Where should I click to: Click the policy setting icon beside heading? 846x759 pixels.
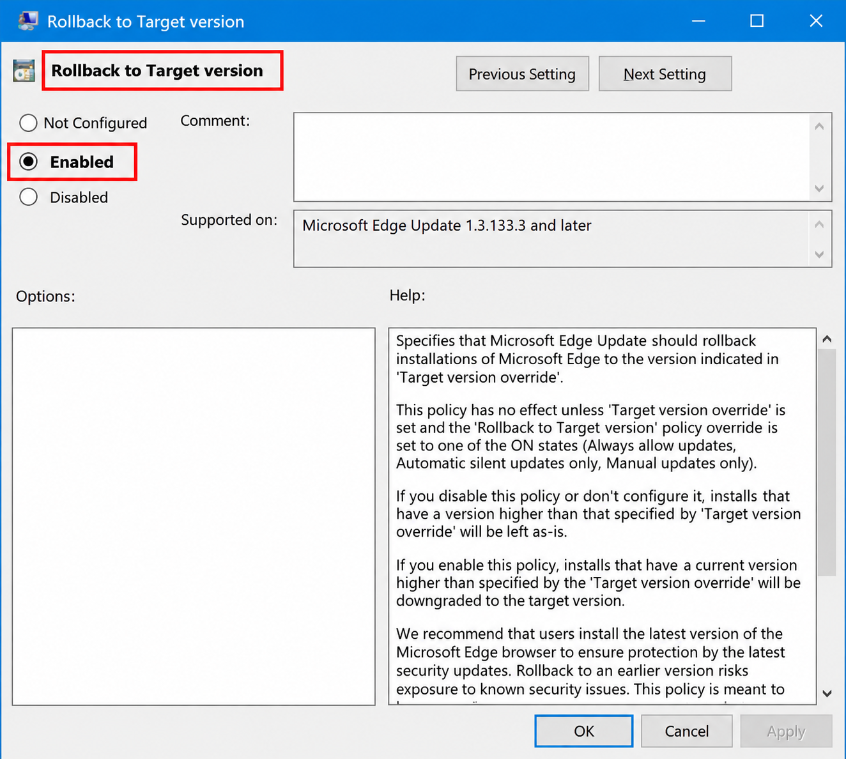tap(24, 70)
